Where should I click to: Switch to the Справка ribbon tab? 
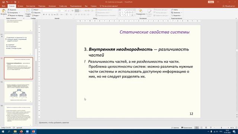click(93, 6)
